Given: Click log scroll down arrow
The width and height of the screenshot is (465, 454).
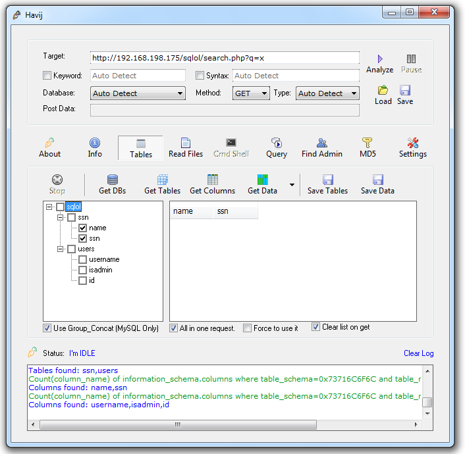Looking at the screenshot, I should (427, 414).
